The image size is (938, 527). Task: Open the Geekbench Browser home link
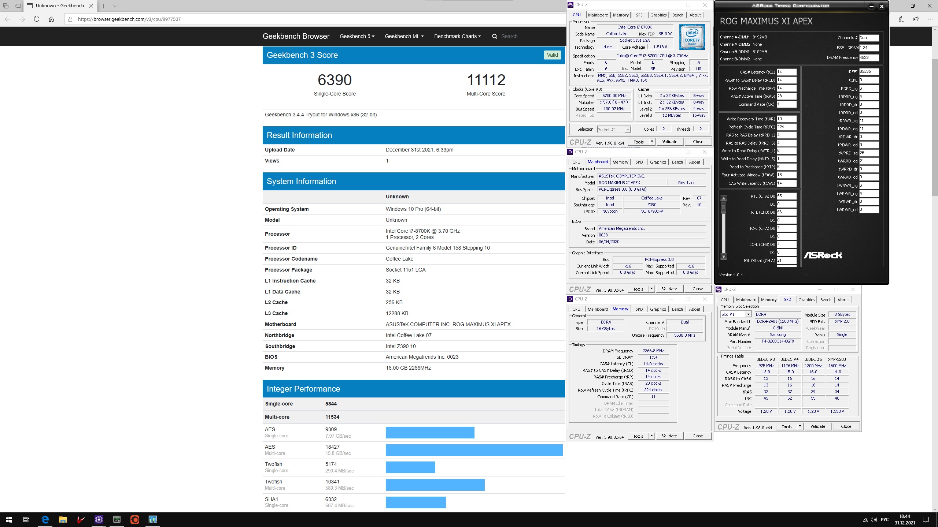coord(296,36)
